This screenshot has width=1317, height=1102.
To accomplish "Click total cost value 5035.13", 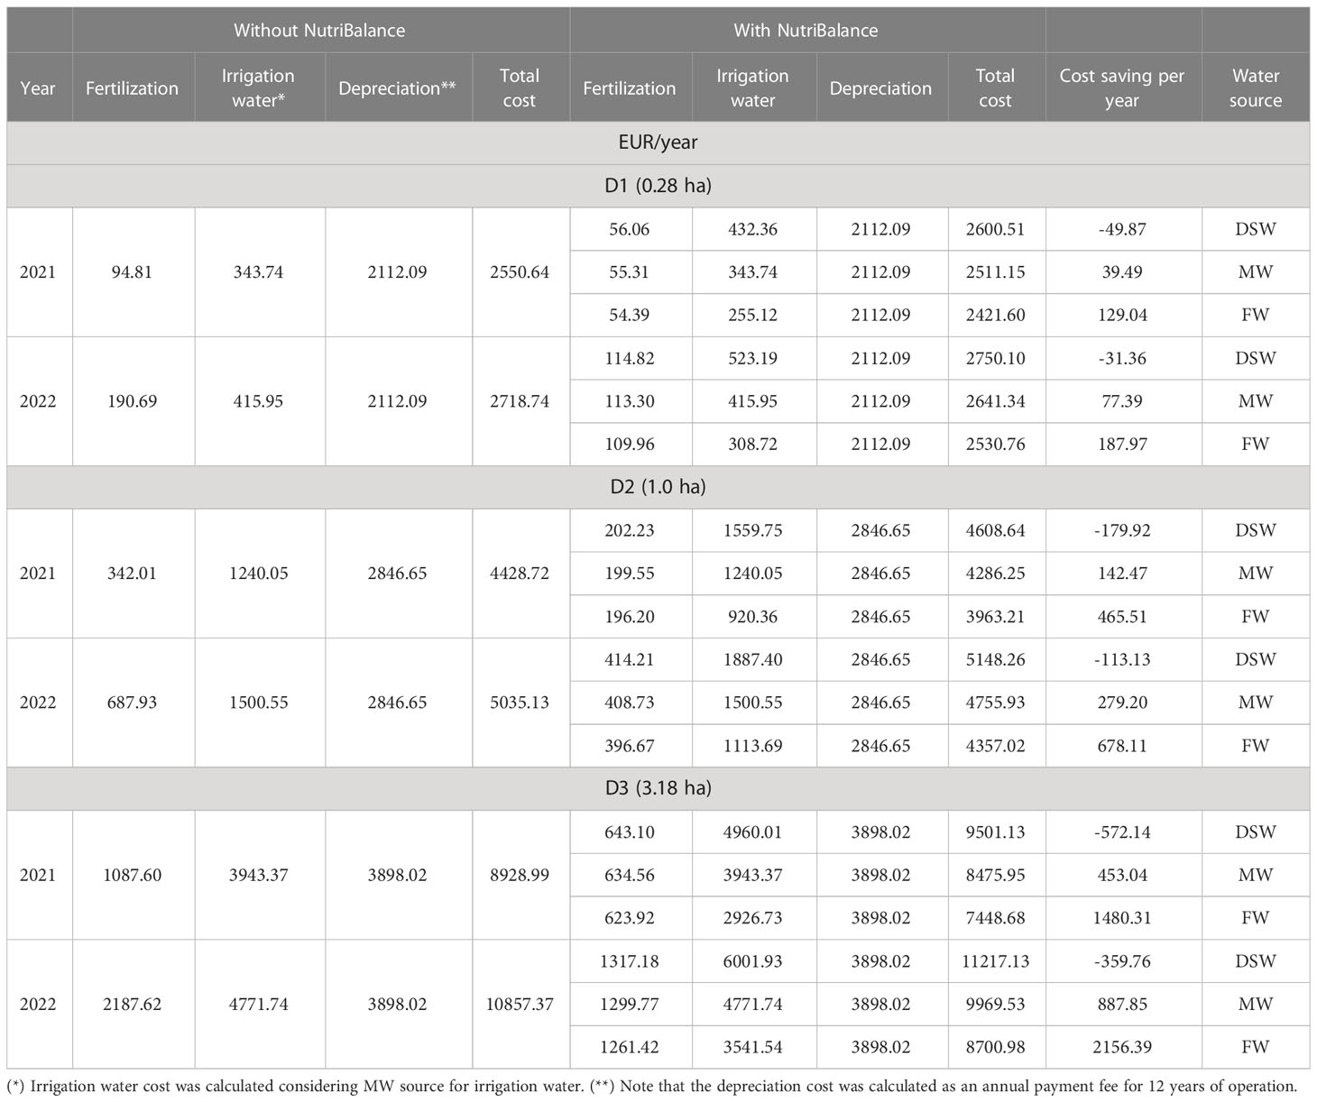I will point(520,703).
